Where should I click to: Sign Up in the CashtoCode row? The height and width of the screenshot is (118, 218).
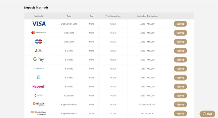180,96
